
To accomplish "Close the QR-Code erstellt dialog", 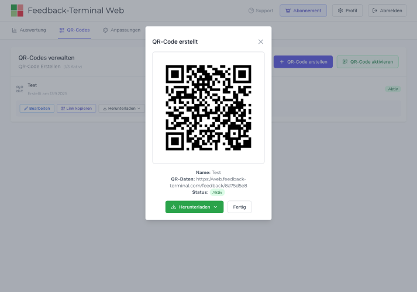I will tap(261, 41).
